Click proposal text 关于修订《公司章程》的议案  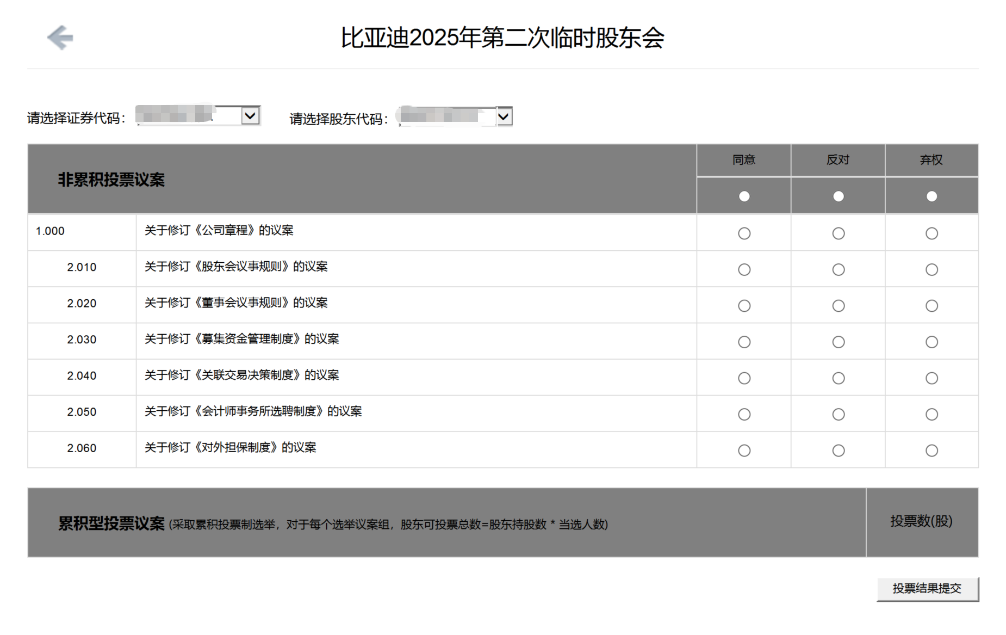point(219,231)
